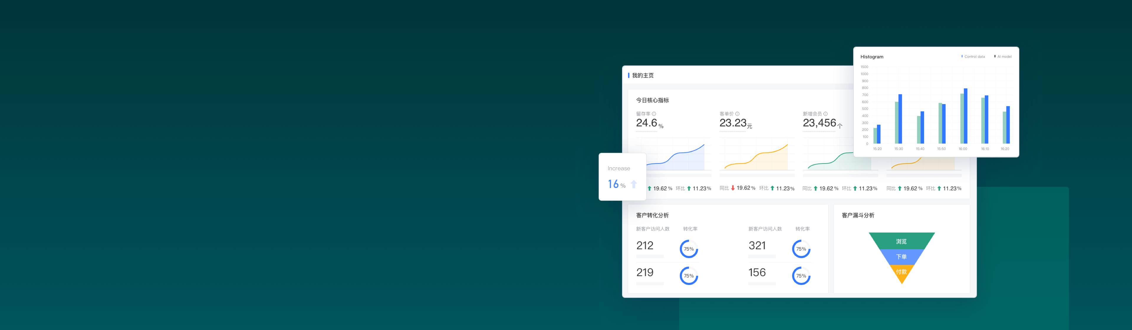Click the 1500 y-axis label
1132x330 pixels.
(864, 67)
